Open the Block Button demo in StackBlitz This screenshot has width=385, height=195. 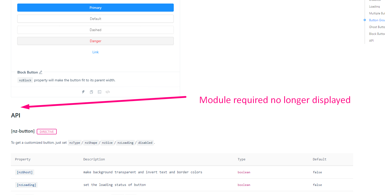[x=83, y=92]
